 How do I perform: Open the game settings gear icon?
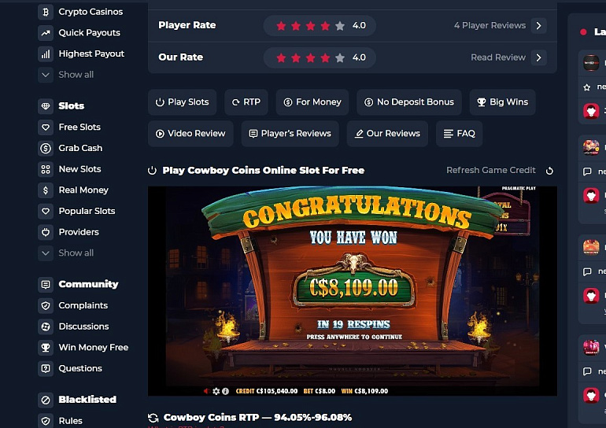coord(216,391)
